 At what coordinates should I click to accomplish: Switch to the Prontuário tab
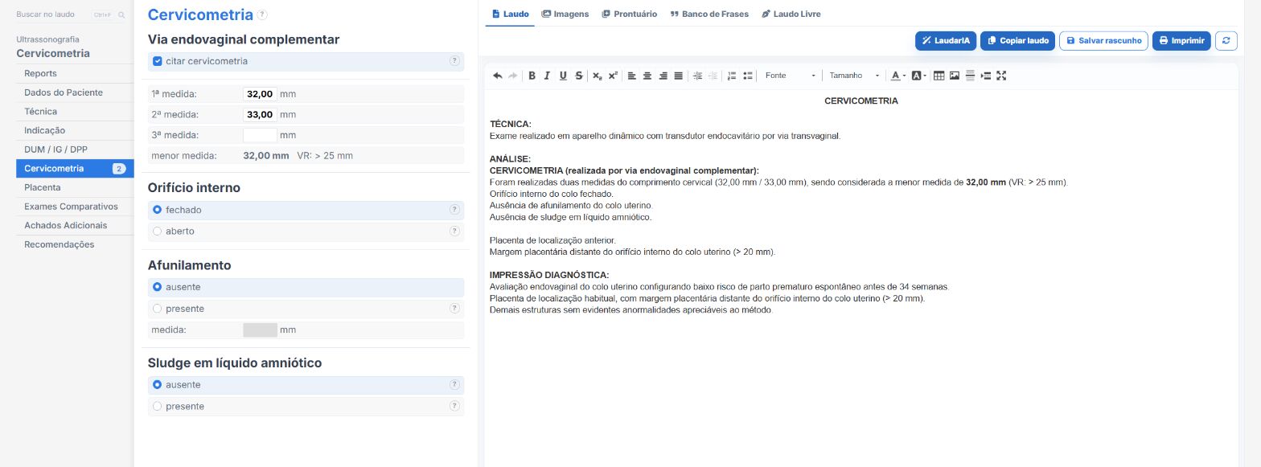pos(630,14)
